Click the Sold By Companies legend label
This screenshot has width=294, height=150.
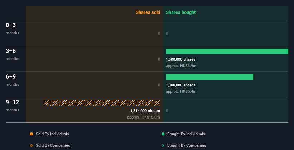coord(53,145)
